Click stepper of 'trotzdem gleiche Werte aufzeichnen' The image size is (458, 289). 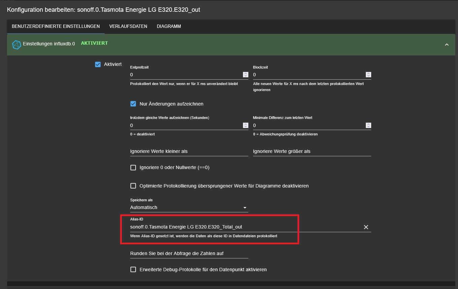click(245, 125)
